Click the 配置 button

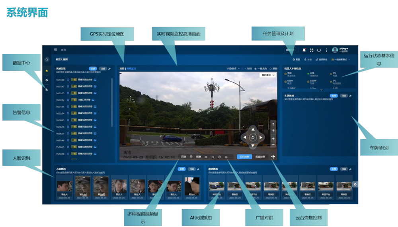[296, 59]
